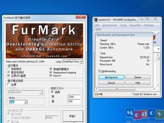The height and width of the screenshot is (123, 164).
Task: Open the Commands menu in WinRAR
Action: pos(110,25)
